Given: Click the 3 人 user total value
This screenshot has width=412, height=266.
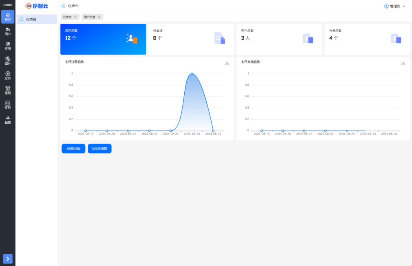Looking at the screenshot, I should click(x=245, y=38).
